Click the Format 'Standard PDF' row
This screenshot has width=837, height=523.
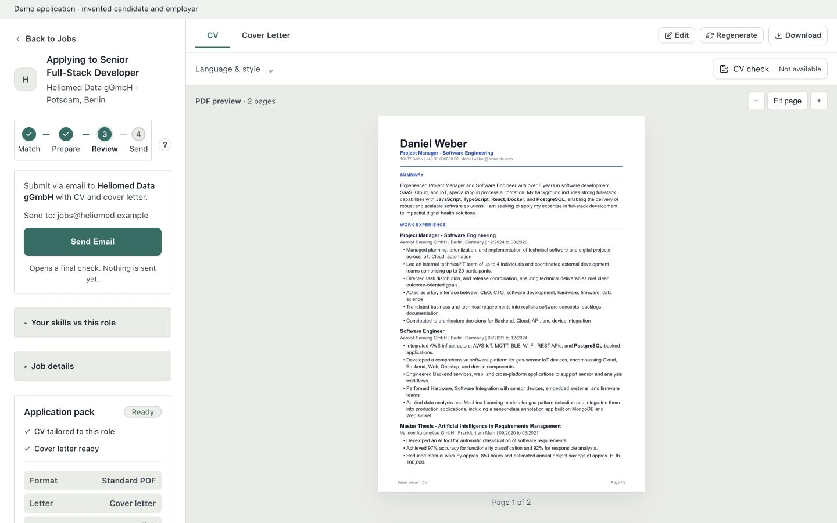pyautogui.click(x=92, y=481)
